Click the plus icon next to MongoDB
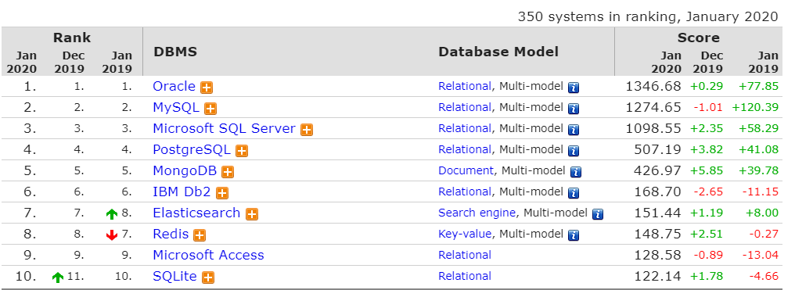The width and height of the screenshot is (795, 290). click(x=228, y=172)
